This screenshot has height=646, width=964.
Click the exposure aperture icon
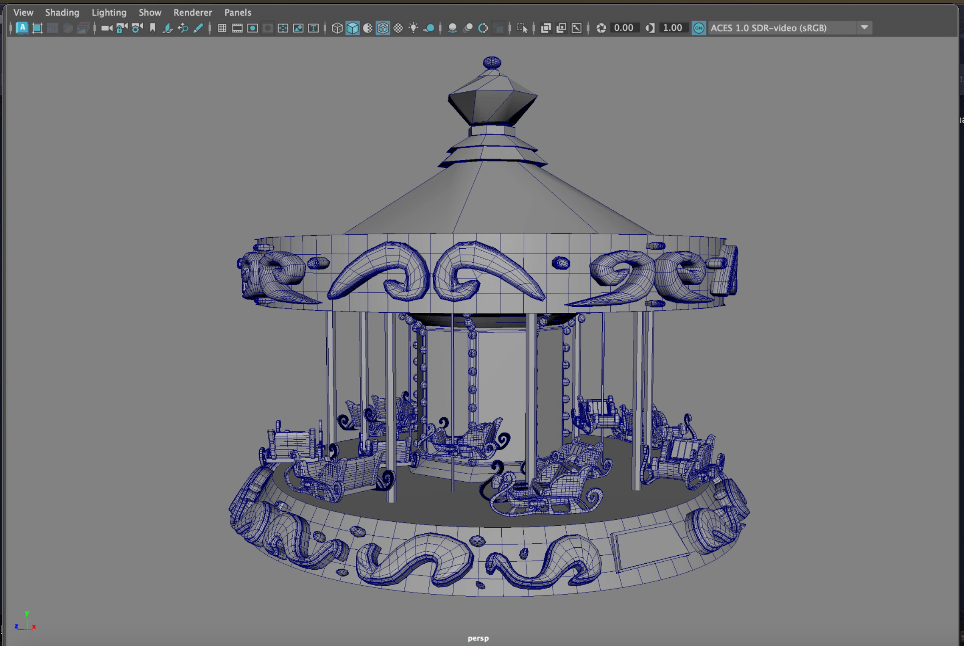[601, 28]
